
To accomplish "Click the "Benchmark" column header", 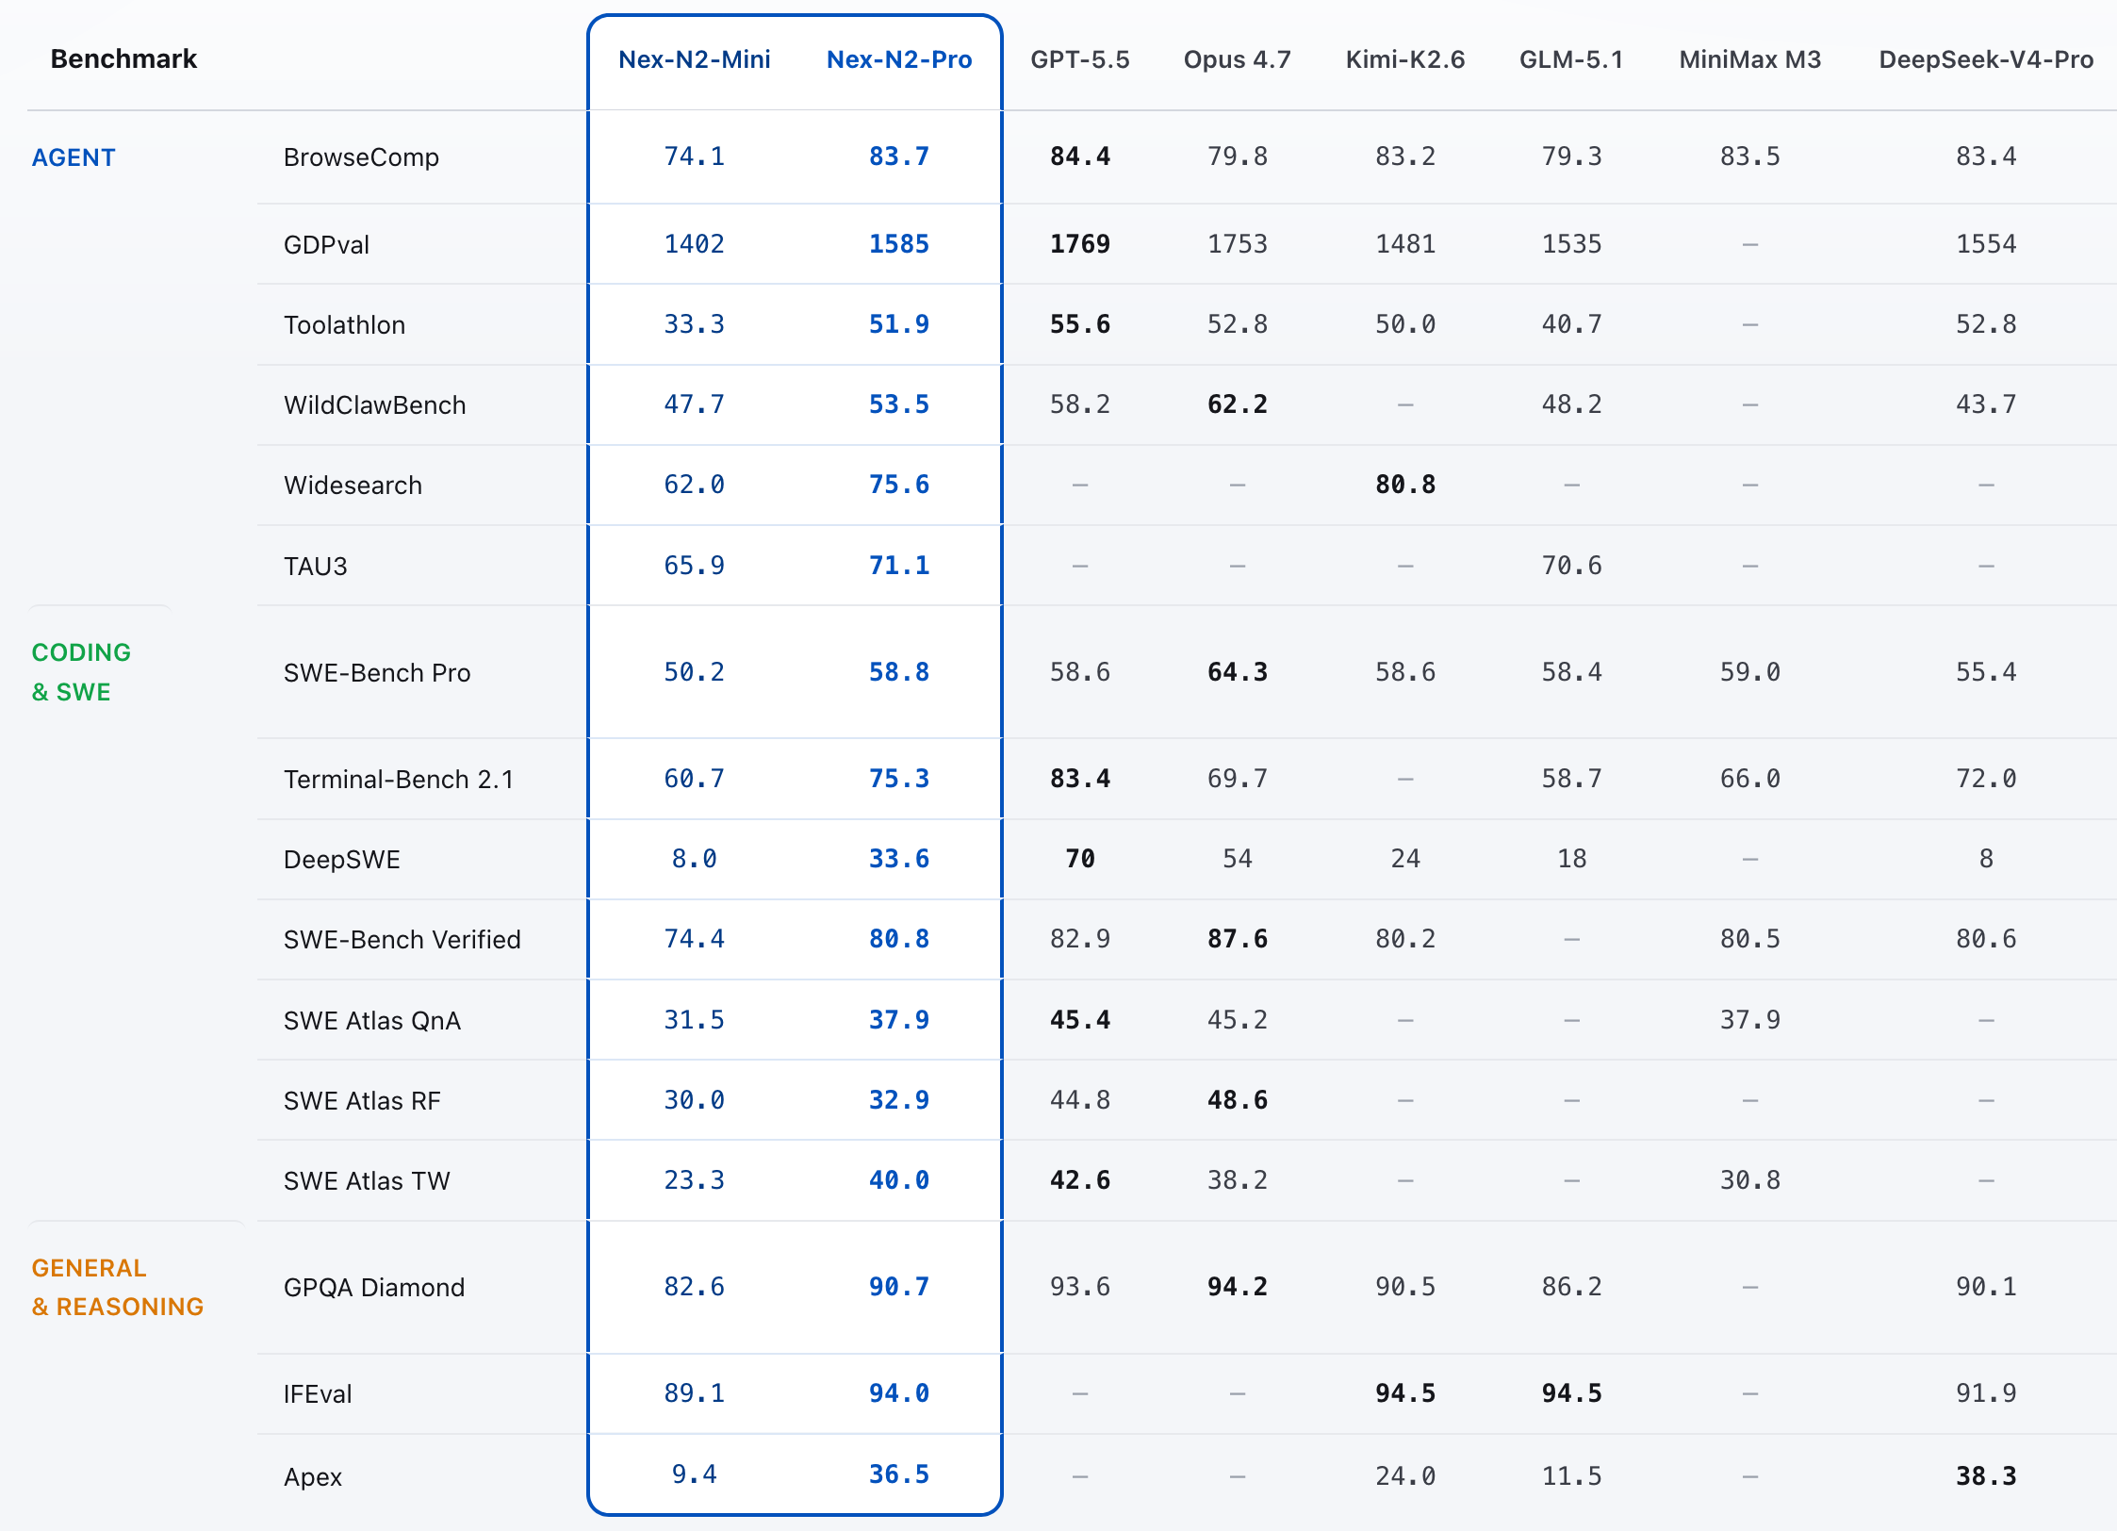I will pos(123,59).
